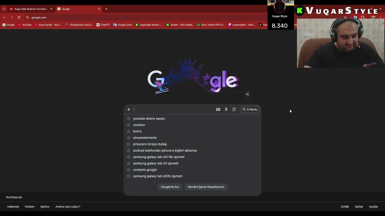This screenshot has height=216, width=385.
Task: Open the Chrome extensions puzzle icon
Action: tap(362, 17)
